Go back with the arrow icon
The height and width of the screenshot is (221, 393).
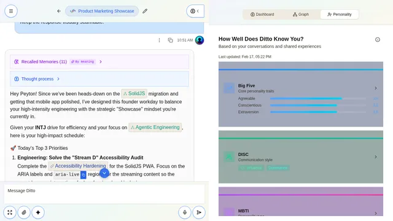pos(59,11)
